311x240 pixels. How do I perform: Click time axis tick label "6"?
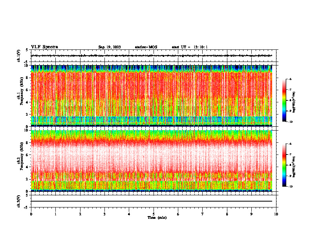coord(178,214)
